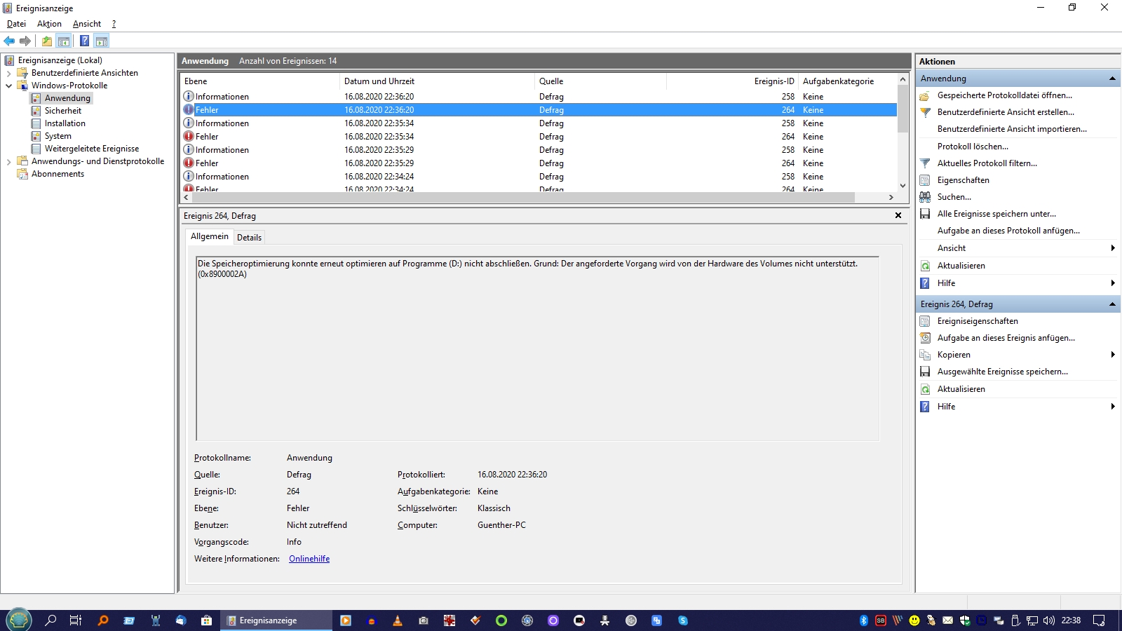Collapse the Anwendung actions section
The image size is (1122, 631).
pos(1112,79)
